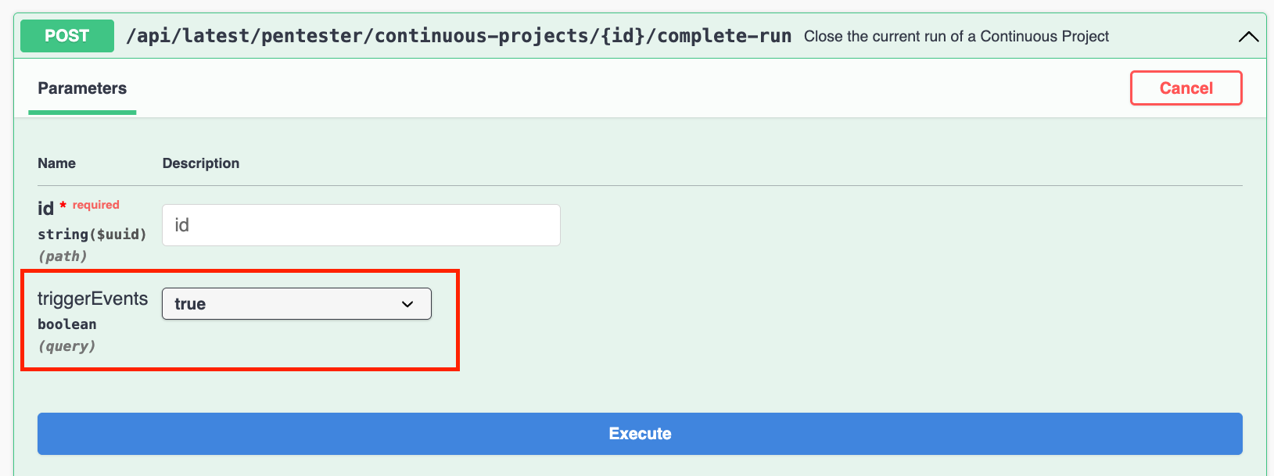Click the 'Close the current run' summary text
1274x476 pixels.
[x=956, y=37]
